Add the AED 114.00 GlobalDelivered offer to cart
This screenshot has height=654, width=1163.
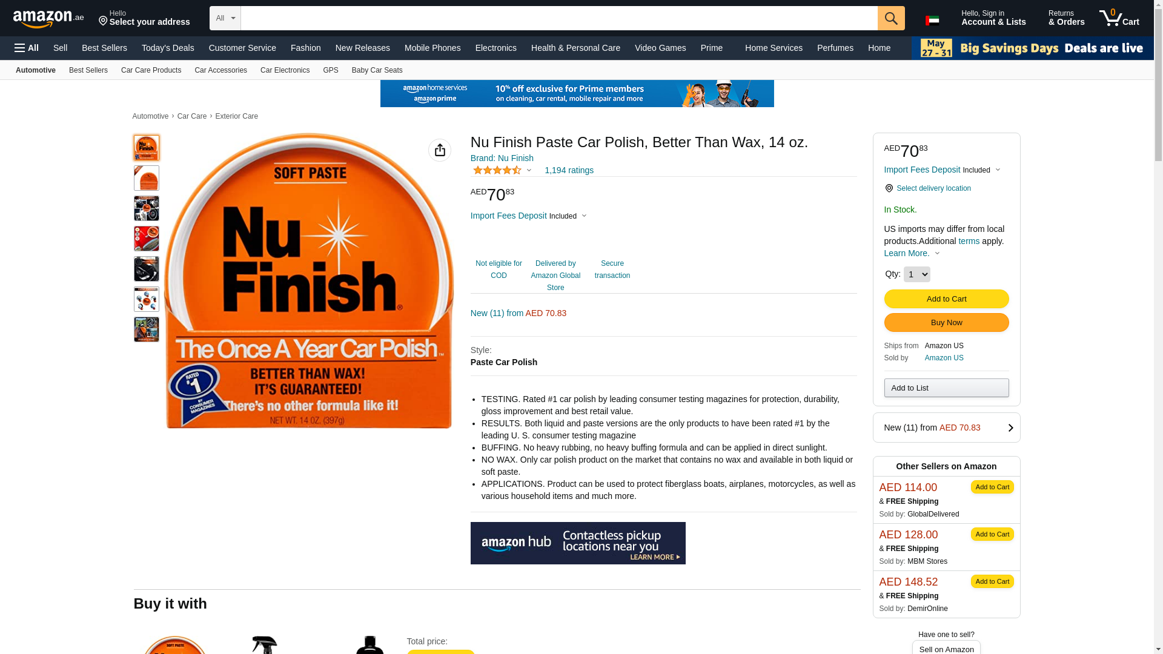[992, 487]
